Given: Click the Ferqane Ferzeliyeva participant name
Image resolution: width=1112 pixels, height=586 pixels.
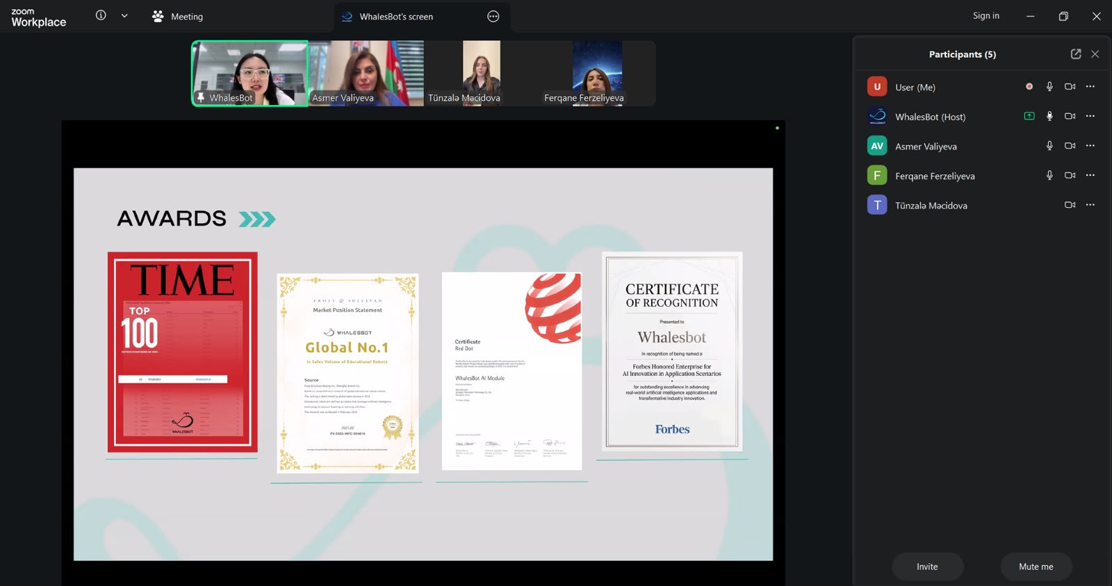Looking at the screenshot, I should coord(935,176).
